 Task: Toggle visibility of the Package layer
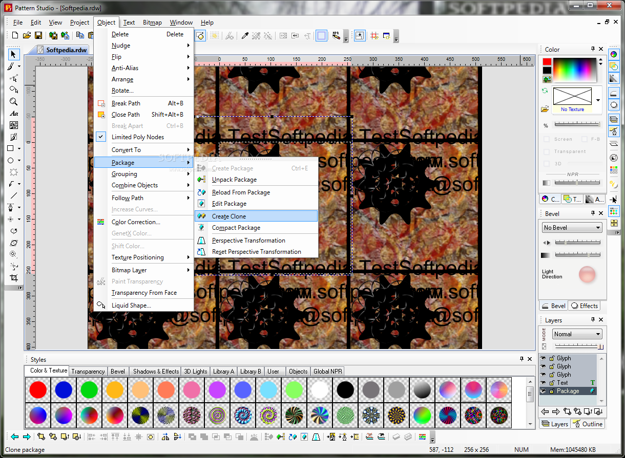pyautogui.click(x=543, y=391)
